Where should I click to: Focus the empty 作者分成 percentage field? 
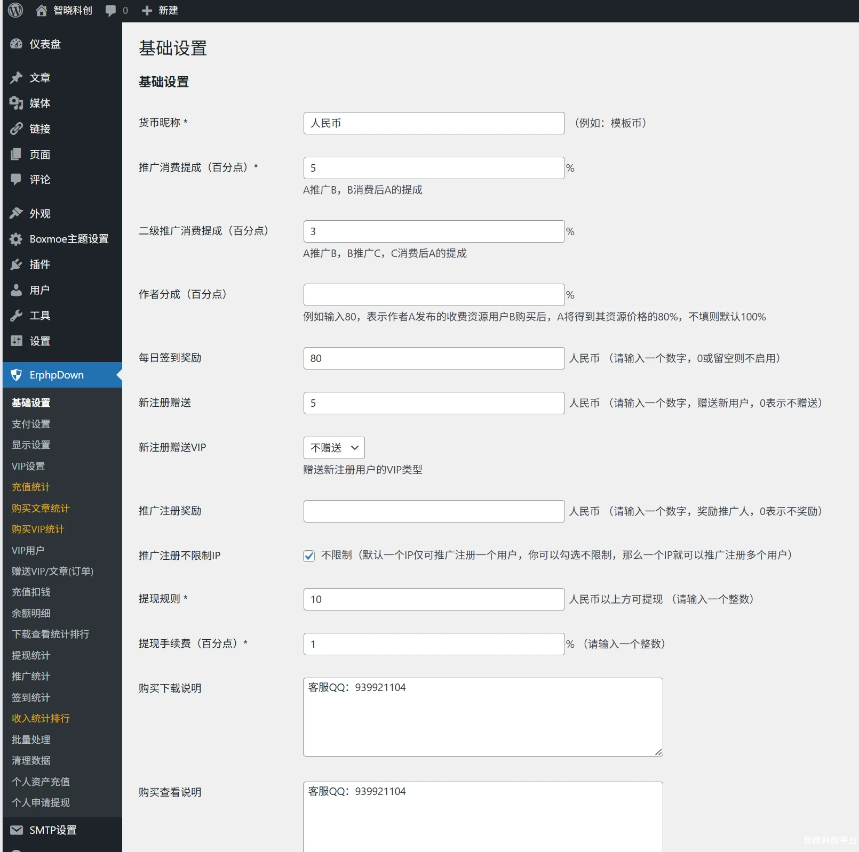point(434,295)
